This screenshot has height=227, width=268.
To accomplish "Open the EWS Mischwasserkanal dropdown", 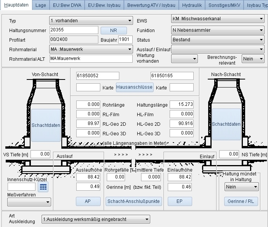I will coord(217,19).
